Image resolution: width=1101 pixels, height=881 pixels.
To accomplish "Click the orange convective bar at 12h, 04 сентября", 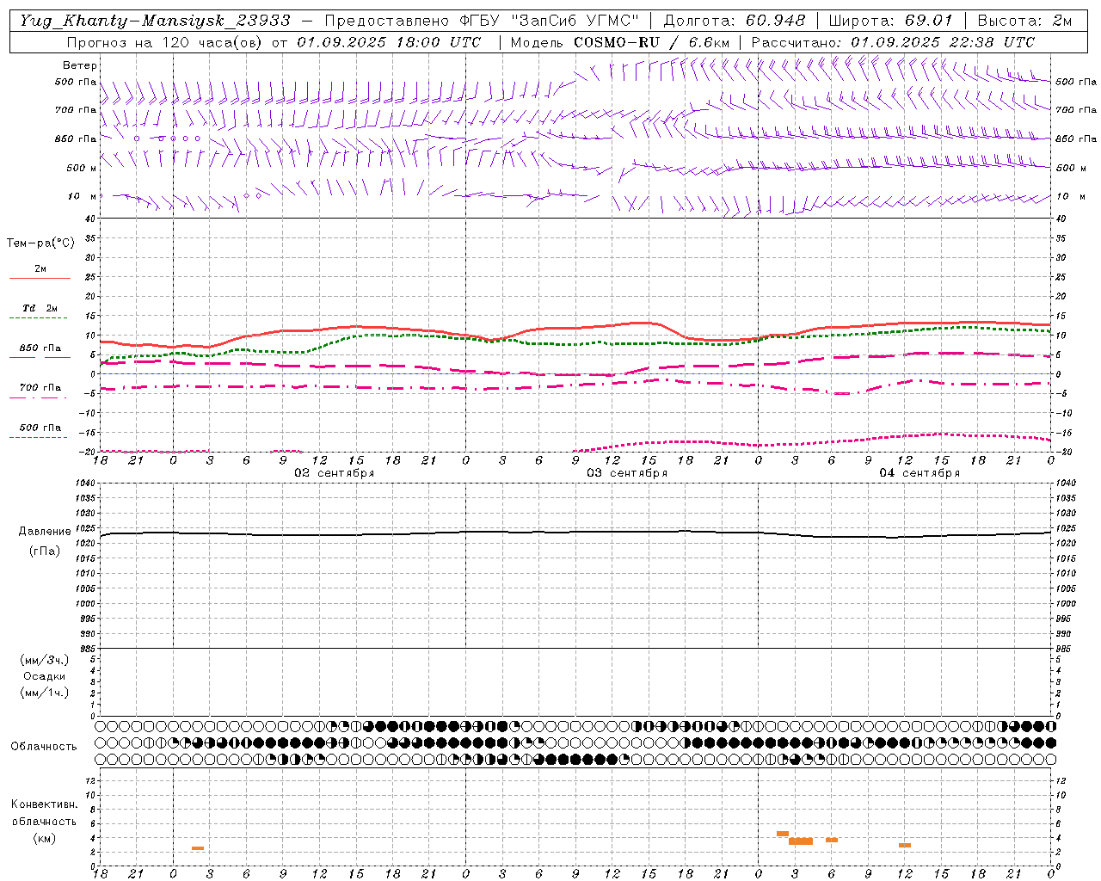I will (x=905, y=845).
